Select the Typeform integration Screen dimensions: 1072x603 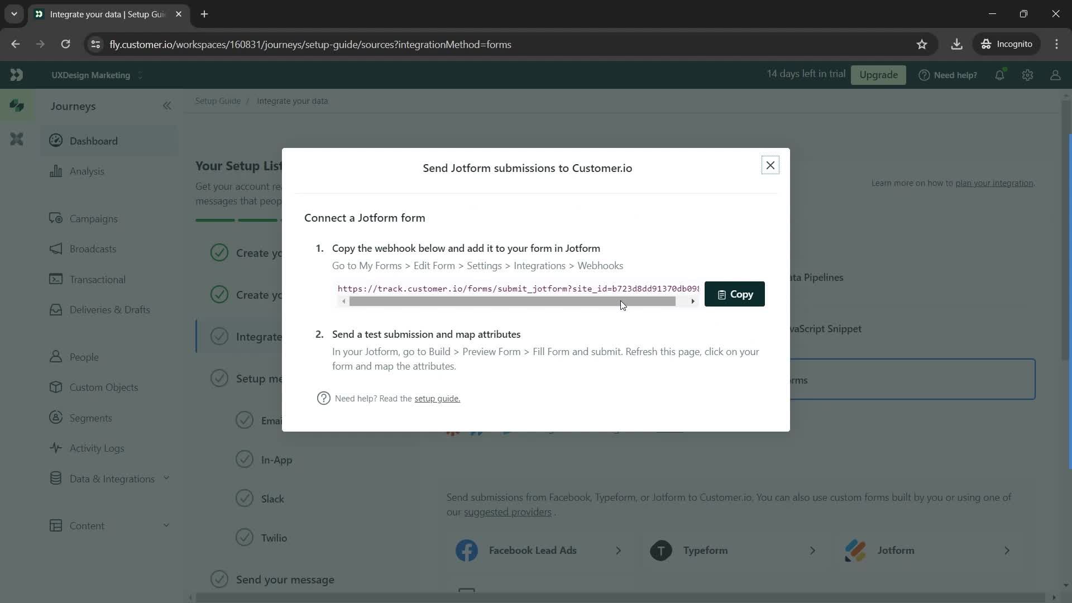pyautogui.click(x=733, y=551)
